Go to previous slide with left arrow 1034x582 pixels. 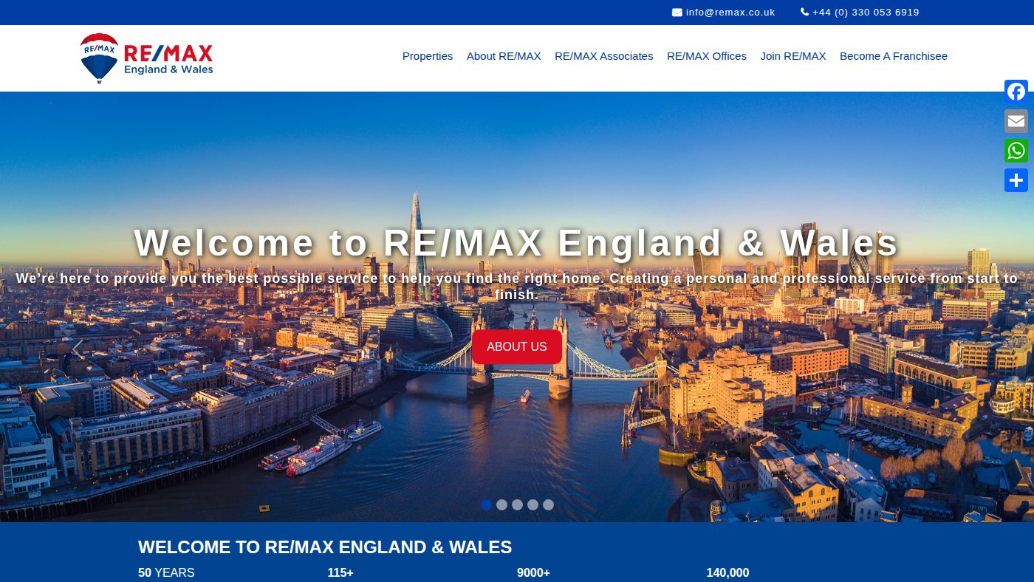[78, 349]
